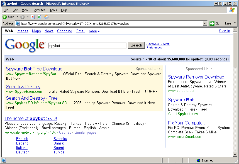Image resolution: width=239 pixels, height=164 pixels.
Task: Open the Similar pages link
Action: [86, 133]
